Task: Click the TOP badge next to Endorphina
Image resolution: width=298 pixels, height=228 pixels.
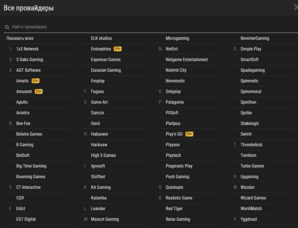Action: tap(117, 49)
